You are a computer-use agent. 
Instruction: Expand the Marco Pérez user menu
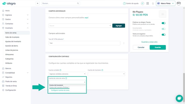click(x=166, y=3)
